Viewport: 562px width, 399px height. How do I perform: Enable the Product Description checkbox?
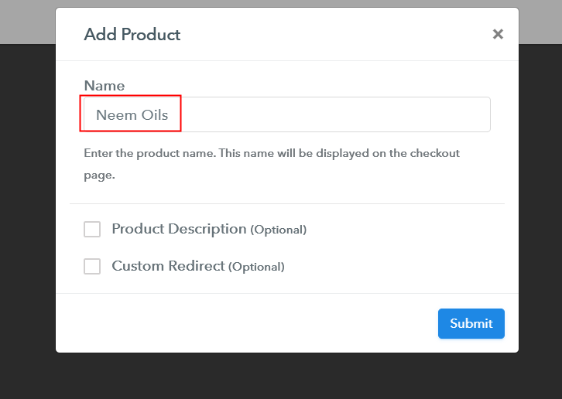pos(92,229)
